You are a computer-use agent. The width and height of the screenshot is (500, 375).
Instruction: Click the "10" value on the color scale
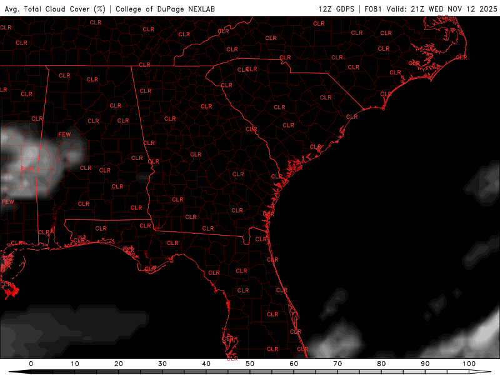[74, 364]
